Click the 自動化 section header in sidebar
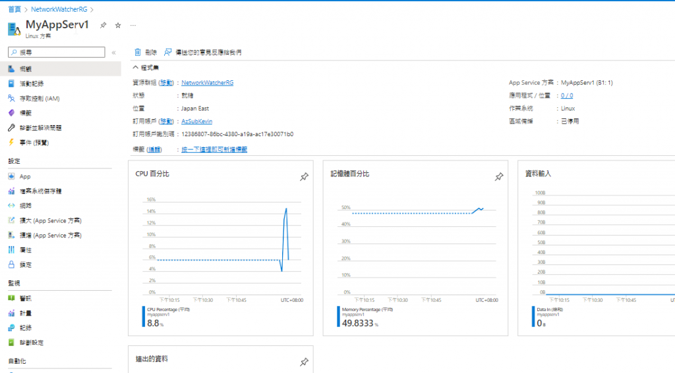 point(17,361)
